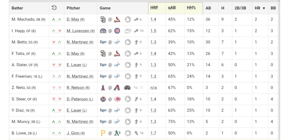Click the qAB column header
The image size is (289, 140).
pyautogui.click(x=172, y=8)
